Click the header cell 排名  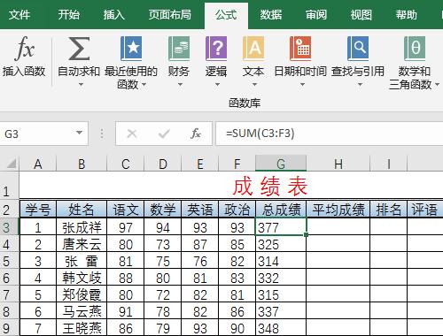[x=389, y=210]
